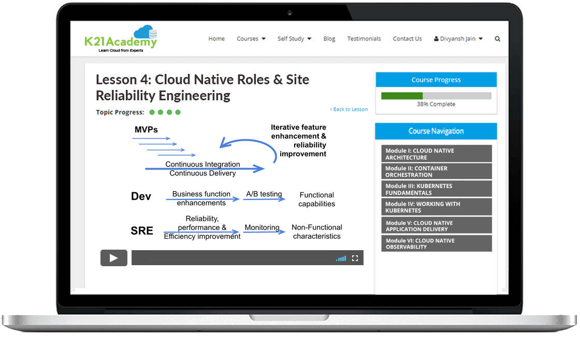
Task: Expand the Self Study dropdown
Action: (294, 38)
